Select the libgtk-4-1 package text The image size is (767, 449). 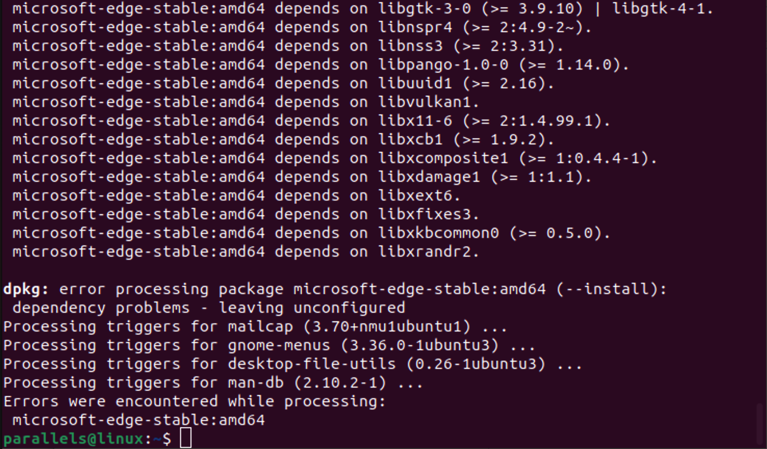click(661, 9)
